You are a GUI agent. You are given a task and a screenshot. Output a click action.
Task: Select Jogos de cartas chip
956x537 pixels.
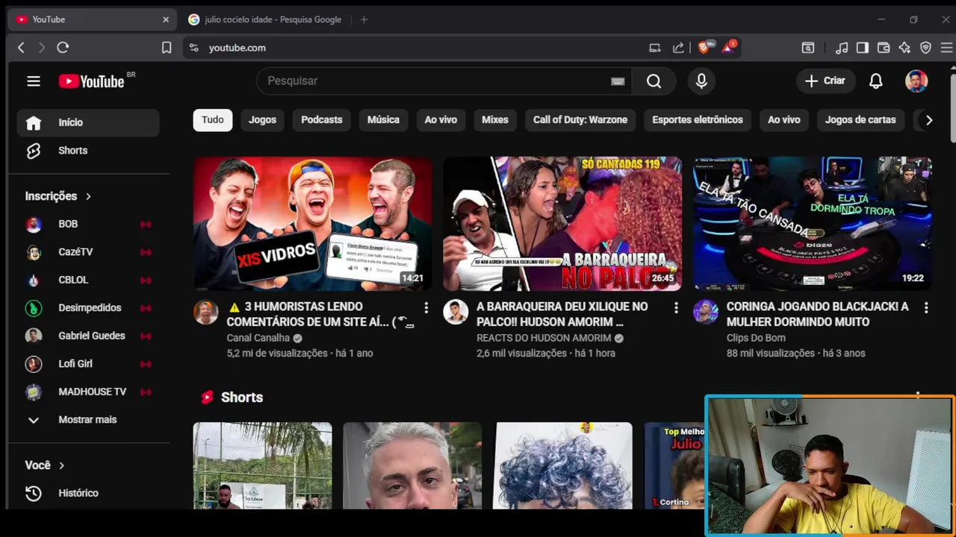[860, 120]
